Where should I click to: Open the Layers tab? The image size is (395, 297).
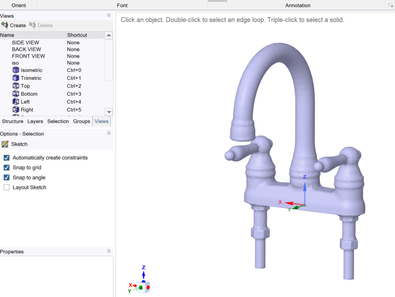(35, 121)
